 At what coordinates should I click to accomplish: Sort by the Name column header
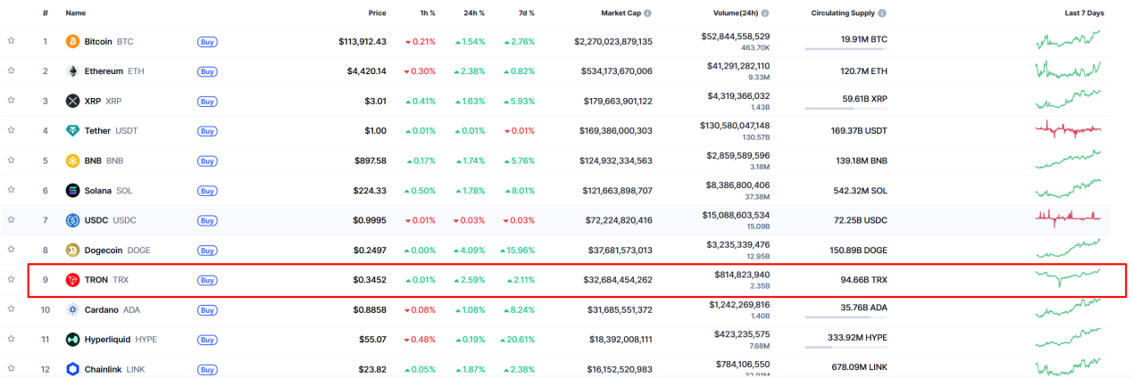point(76,13)
